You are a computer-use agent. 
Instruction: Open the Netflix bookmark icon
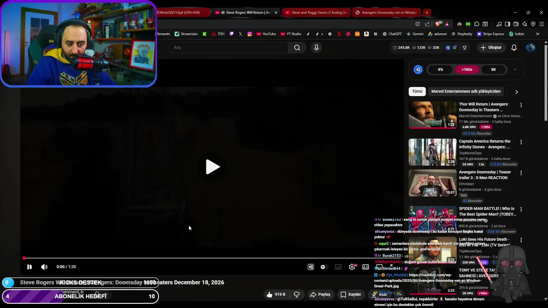click(339, 34)
